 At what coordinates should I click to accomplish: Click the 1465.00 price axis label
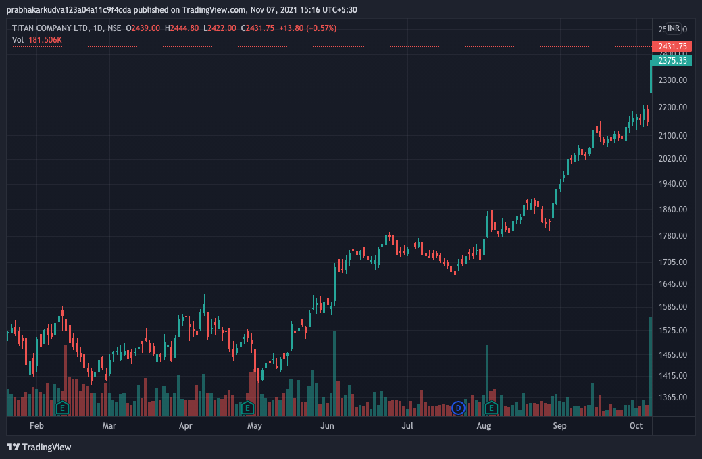(x=673, y=355)
